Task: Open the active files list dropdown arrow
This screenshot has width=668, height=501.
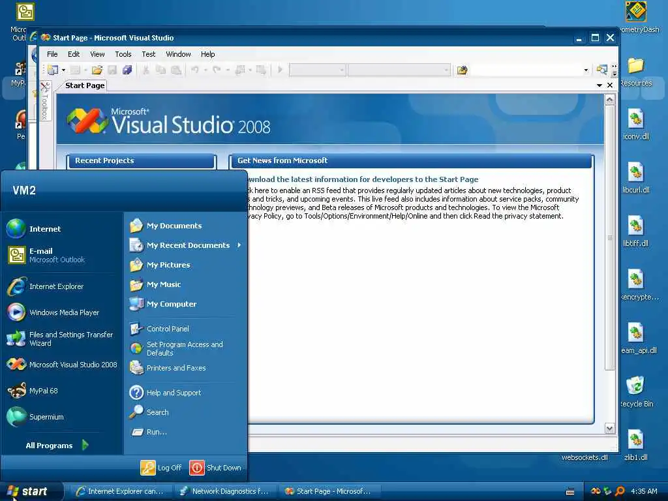Action: coord(600,85)
